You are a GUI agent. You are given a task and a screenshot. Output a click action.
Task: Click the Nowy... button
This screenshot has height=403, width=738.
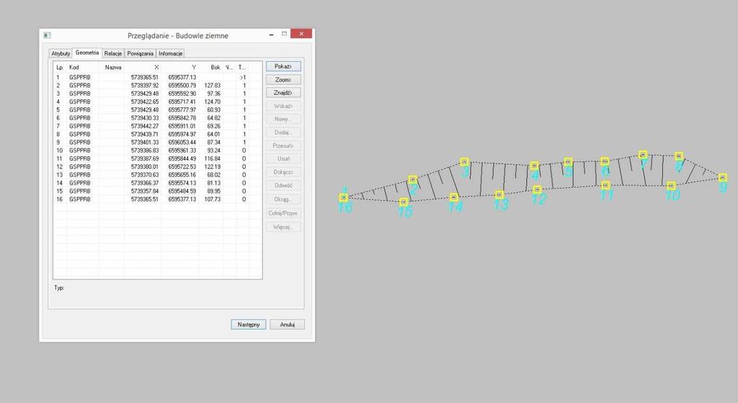(283, 119)
